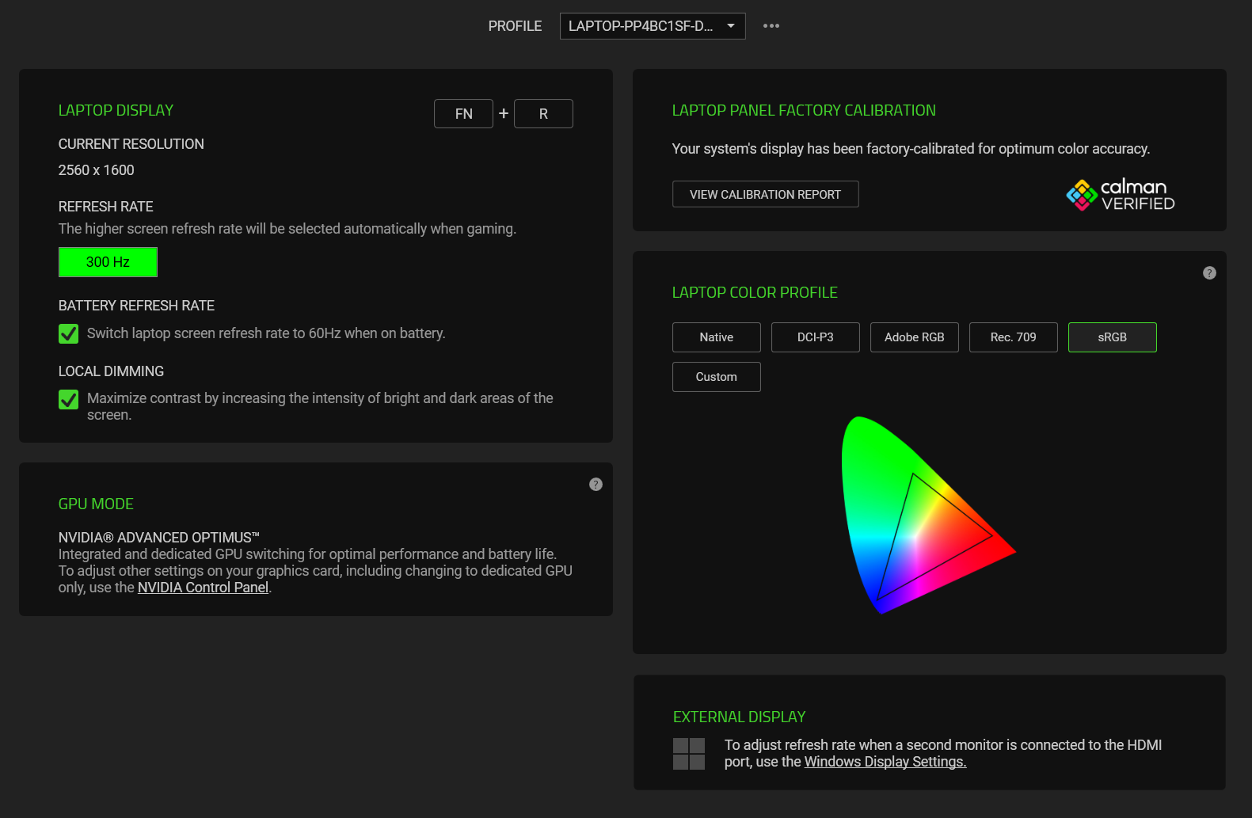Uncheck the Local Dimming checkbox
This screenshot has width=1252, height=818.
click(x=69, y=400)
